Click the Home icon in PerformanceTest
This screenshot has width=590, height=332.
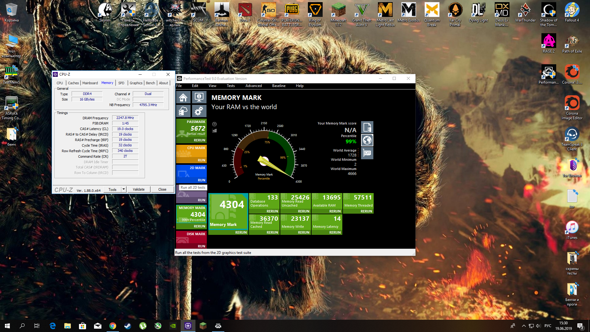pyautogui.click(x=183, y=98)
